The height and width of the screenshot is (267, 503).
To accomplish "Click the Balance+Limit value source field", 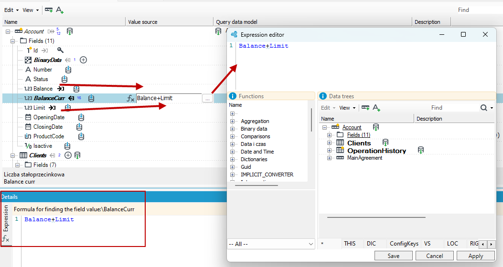I will pos(169,98).
